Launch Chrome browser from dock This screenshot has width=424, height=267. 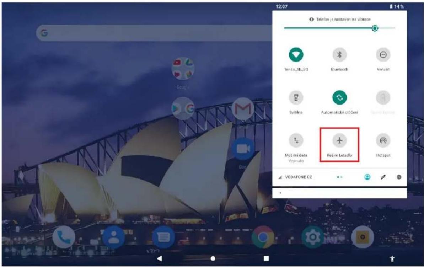coord(263,237)
